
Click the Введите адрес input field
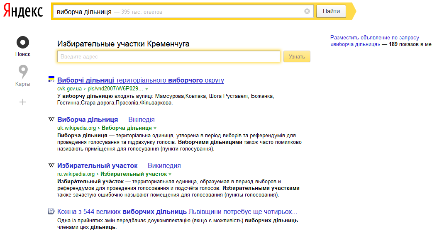point(168,56)
